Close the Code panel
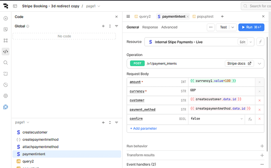Screen dimensions: 271x168 click(116, 17)
